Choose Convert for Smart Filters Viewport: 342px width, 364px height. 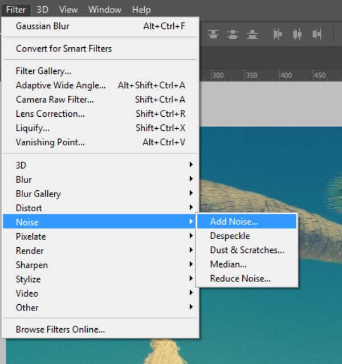click(100, 48)
